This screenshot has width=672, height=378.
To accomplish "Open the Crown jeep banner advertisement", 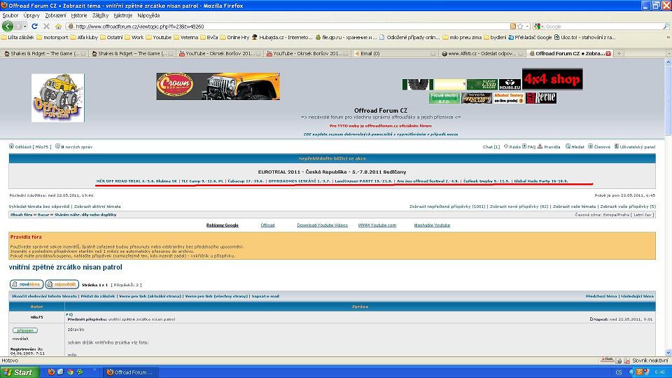I will tap(218, 86).
